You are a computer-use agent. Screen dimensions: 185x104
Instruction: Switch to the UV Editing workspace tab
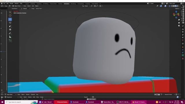click(46, 4)
